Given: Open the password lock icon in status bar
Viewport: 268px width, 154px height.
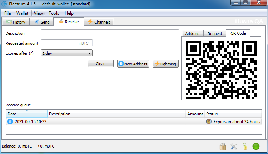Looking at the screenshot, I should point(223,146).
